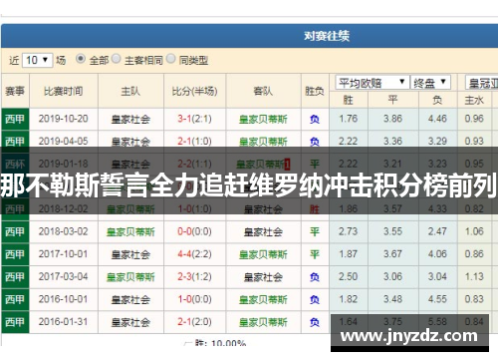Image resolution: width=498 pixels, height=361 pixels.
Task: Open the 平均欧赔 odds company dropdown
Action: (x=373, y=82)
